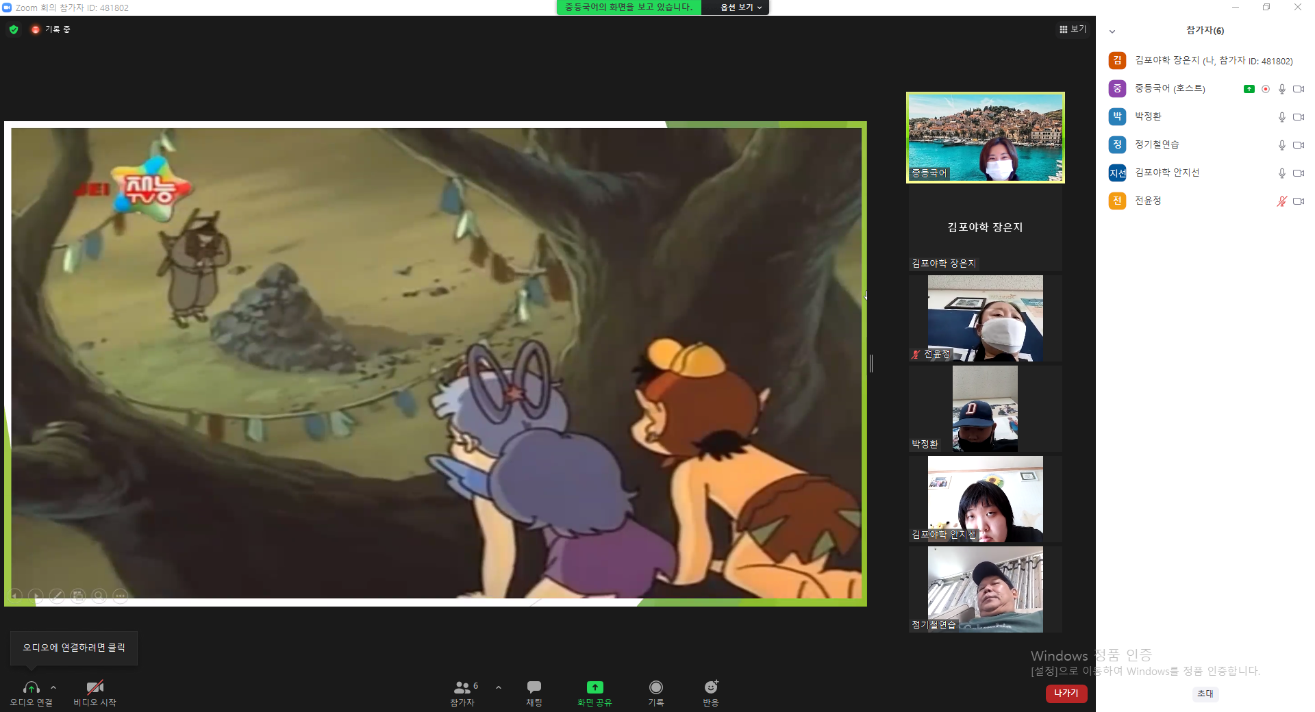
Task: Connect audio with the headphone icon
Action: [31, 687]
